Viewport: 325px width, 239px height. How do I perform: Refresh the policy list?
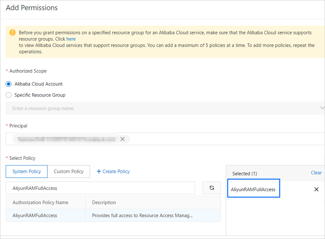click(212, 188)
